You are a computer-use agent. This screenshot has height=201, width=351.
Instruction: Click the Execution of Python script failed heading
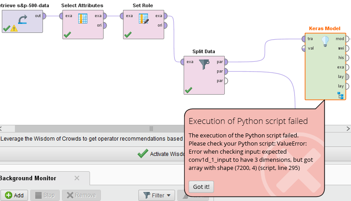click(248, 121)
